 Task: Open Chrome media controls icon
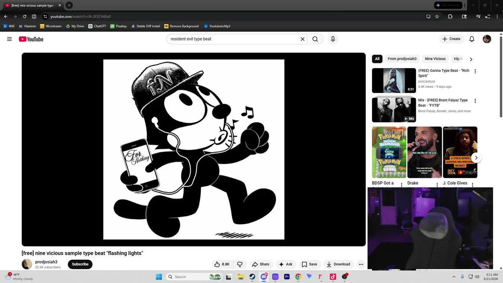tap(478, 17)
